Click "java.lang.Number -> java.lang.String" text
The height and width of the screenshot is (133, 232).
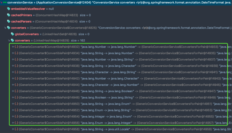(x=107, y=60)
